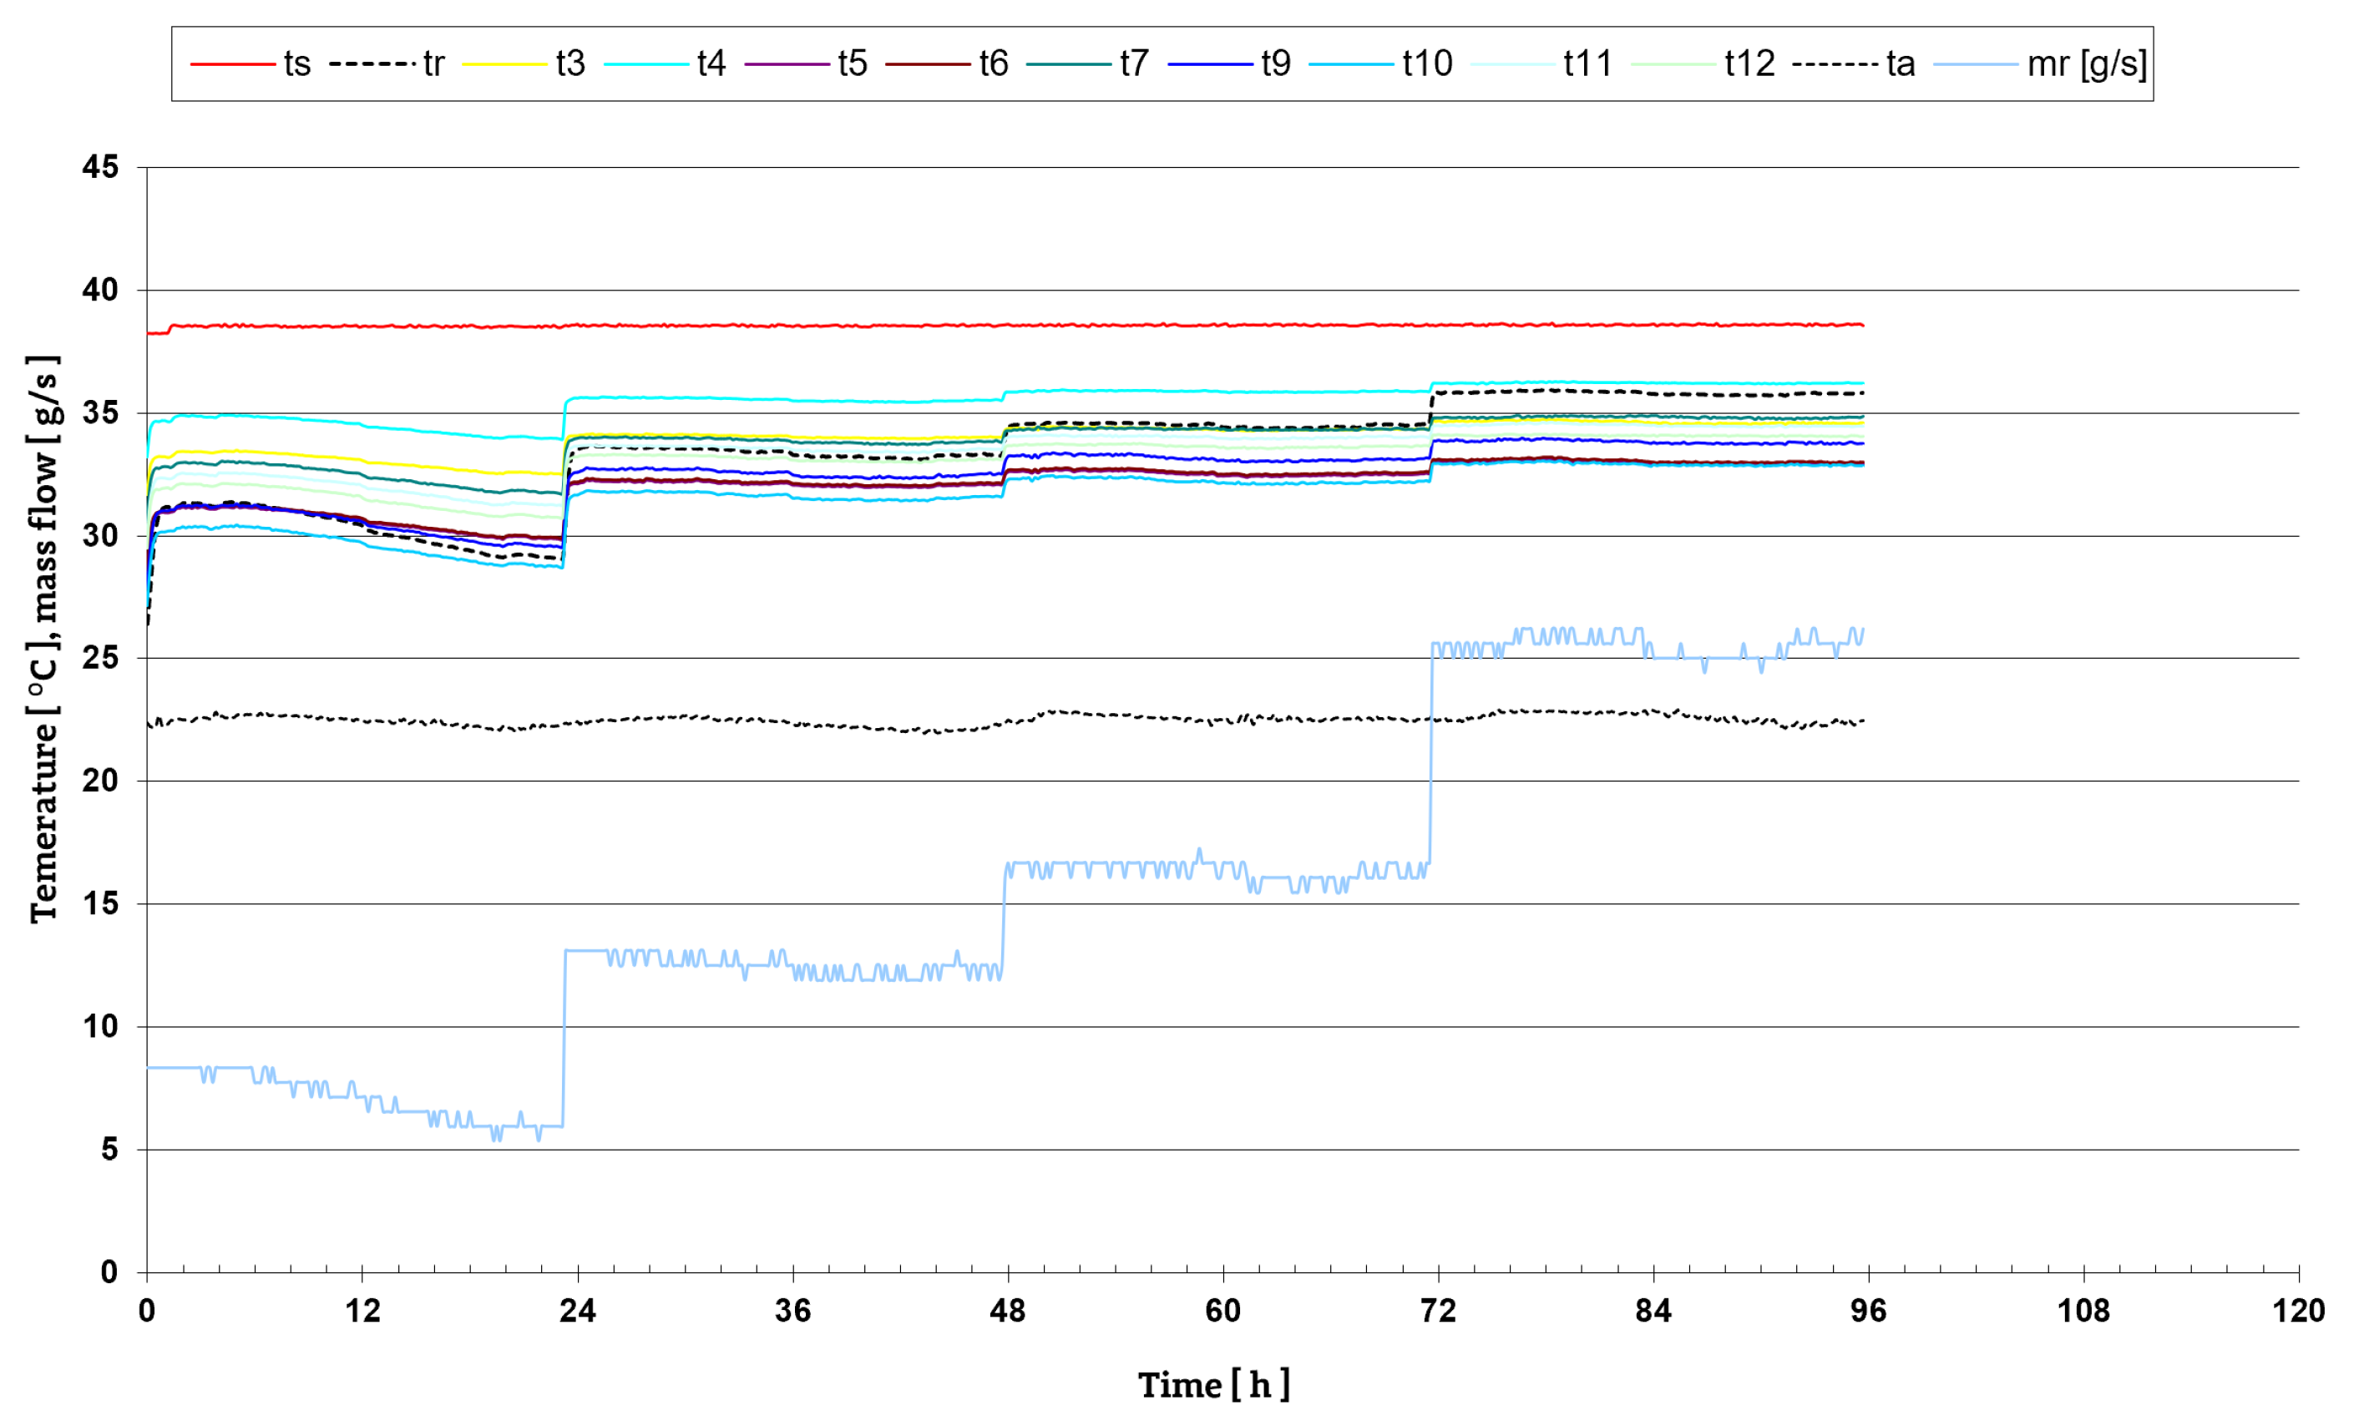This screenshot has width=2369, height=1426.
Task: Select the tr legend entry
Action: pyautogui.click(x=433, y=64)
